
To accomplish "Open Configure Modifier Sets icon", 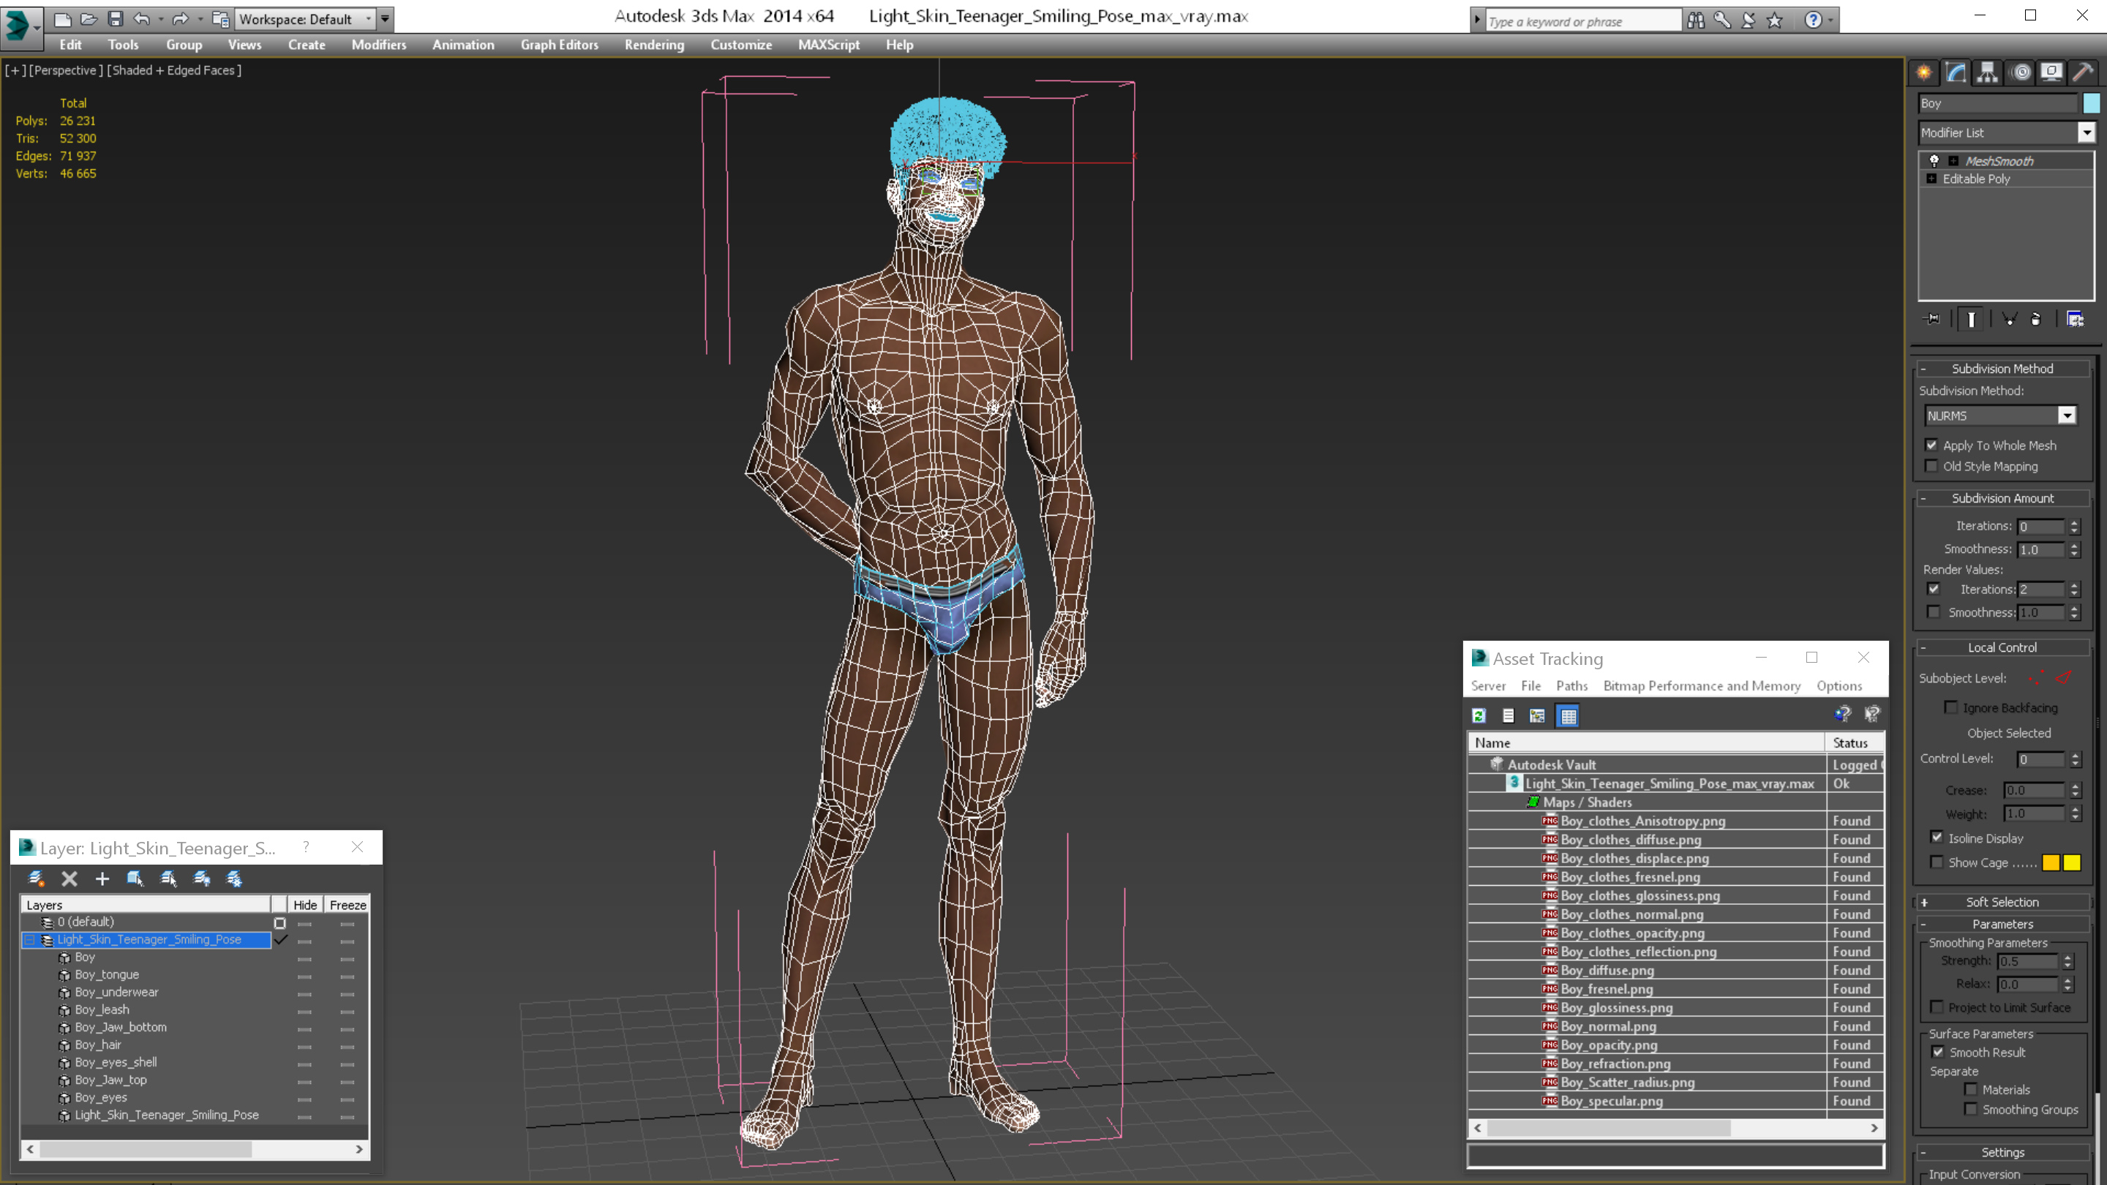I will pos(2075,319).
